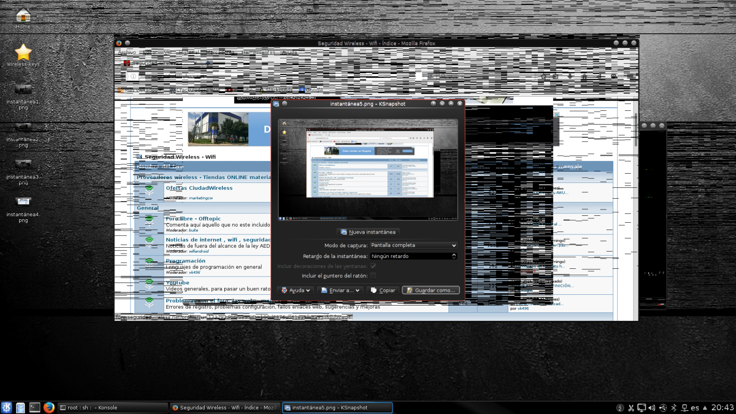Open the USB device notifier tray icon
Image resolution: width=736 pixels, height=414 pixels.
[x=663, y=408]
